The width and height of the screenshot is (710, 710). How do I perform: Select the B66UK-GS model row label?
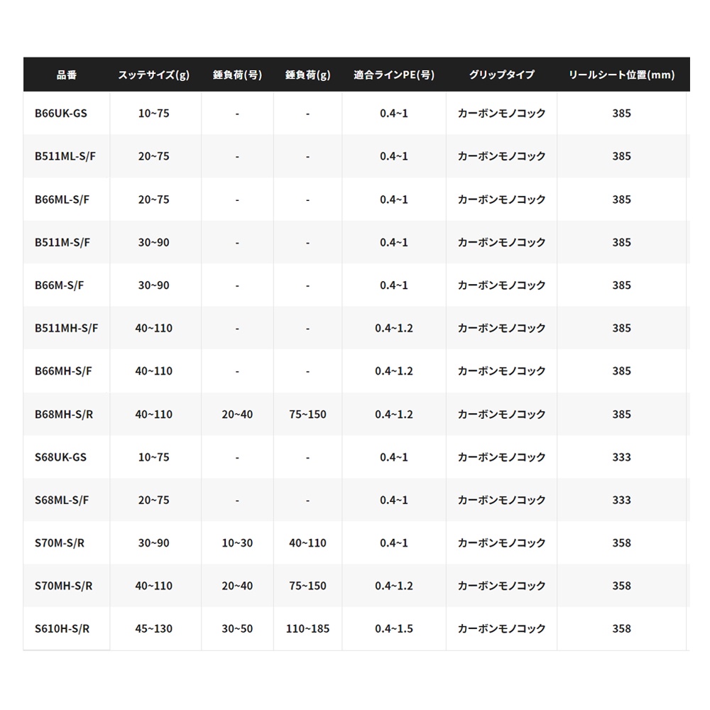click(x=60, y=113)
